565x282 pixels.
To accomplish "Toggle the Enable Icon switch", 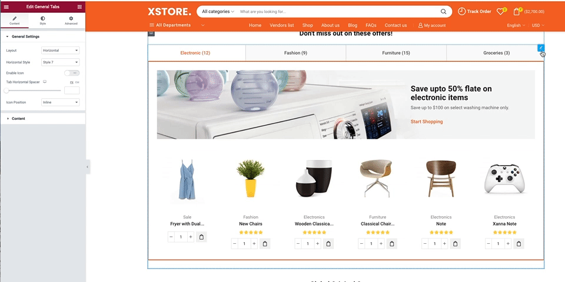I will [x=72, y=73].
